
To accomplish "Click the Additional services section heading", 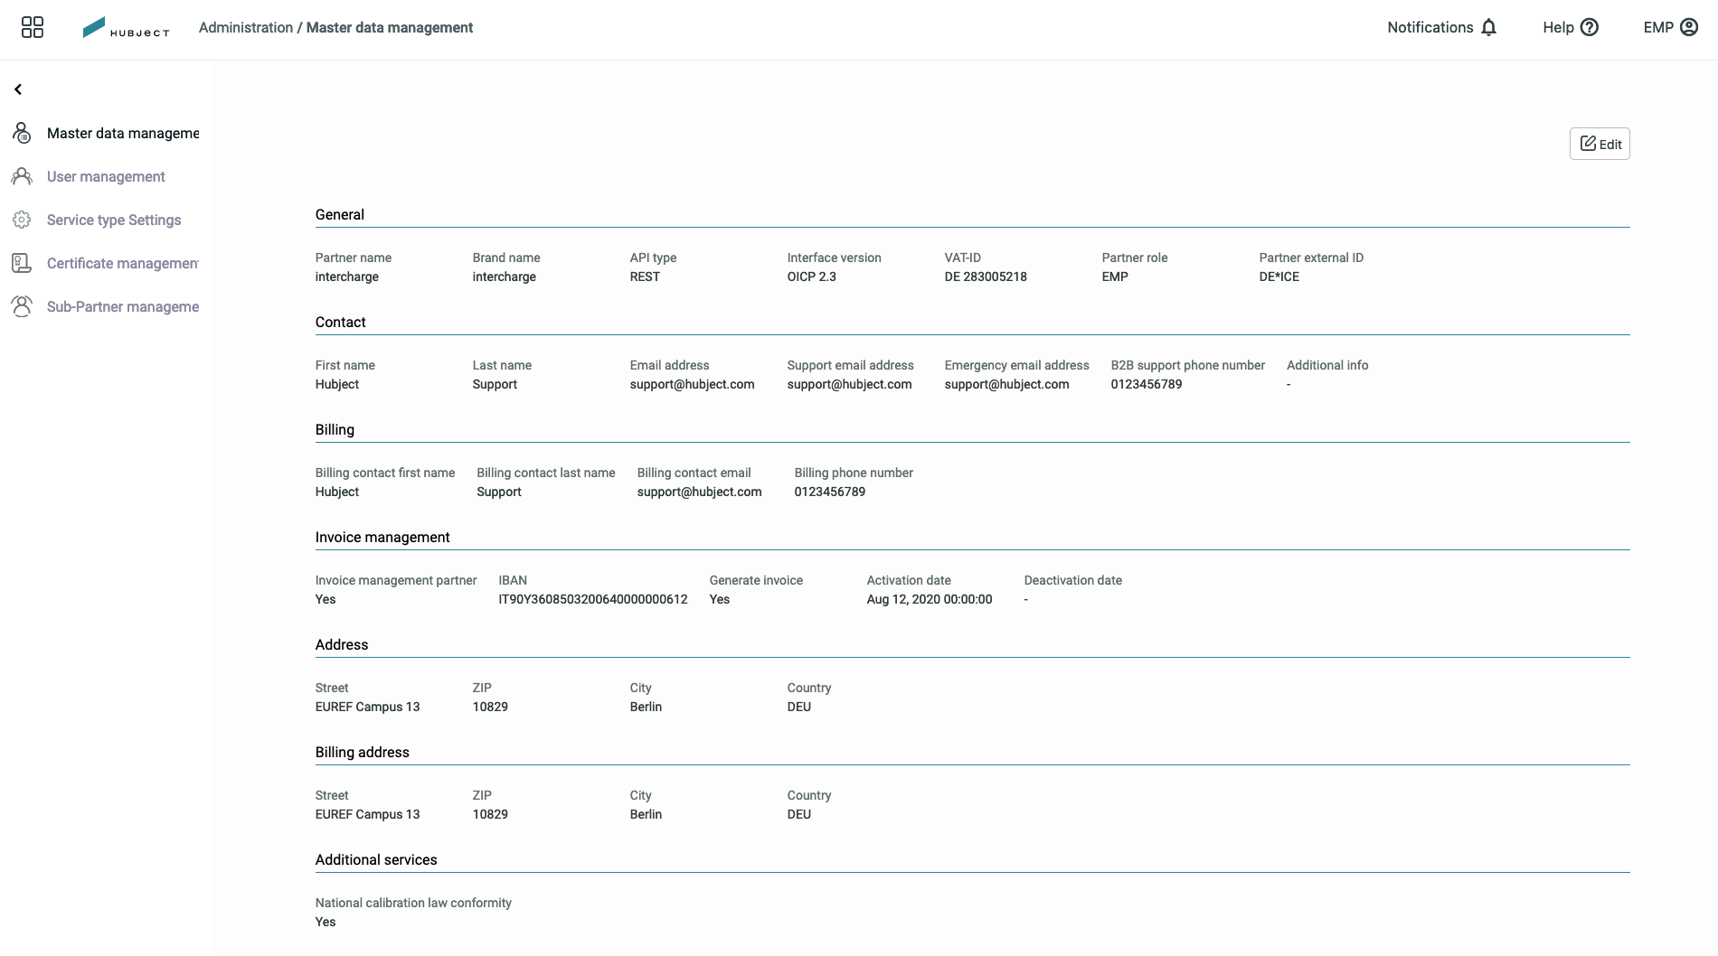I will coord(376,859).
